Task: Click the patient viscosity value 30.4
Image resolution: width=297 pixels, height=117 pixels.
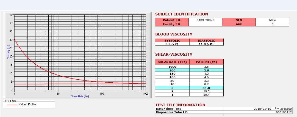Action: tap(206, 95)
